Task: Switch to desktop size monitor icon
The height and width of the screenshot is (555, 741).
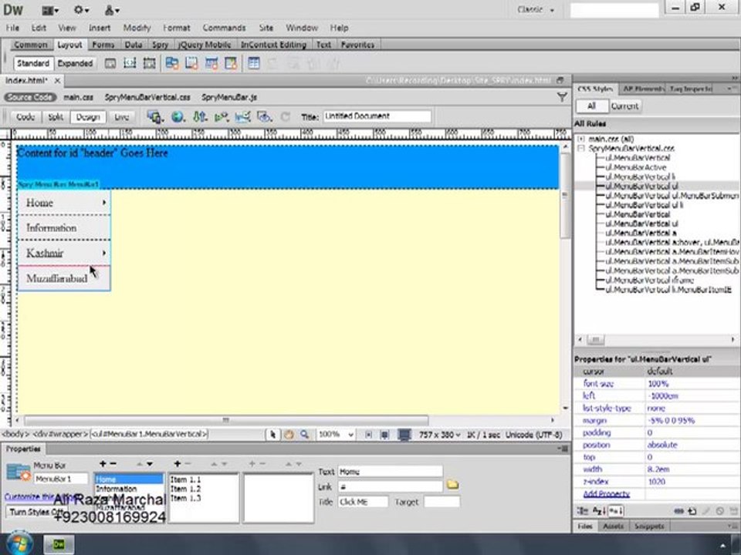Action: tap(404, 435)
